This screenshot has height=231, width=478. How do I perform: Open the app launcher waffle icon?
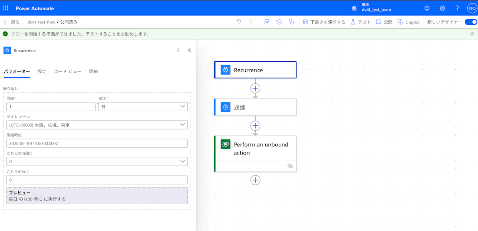pyautogui.click(x=6, y=8)
